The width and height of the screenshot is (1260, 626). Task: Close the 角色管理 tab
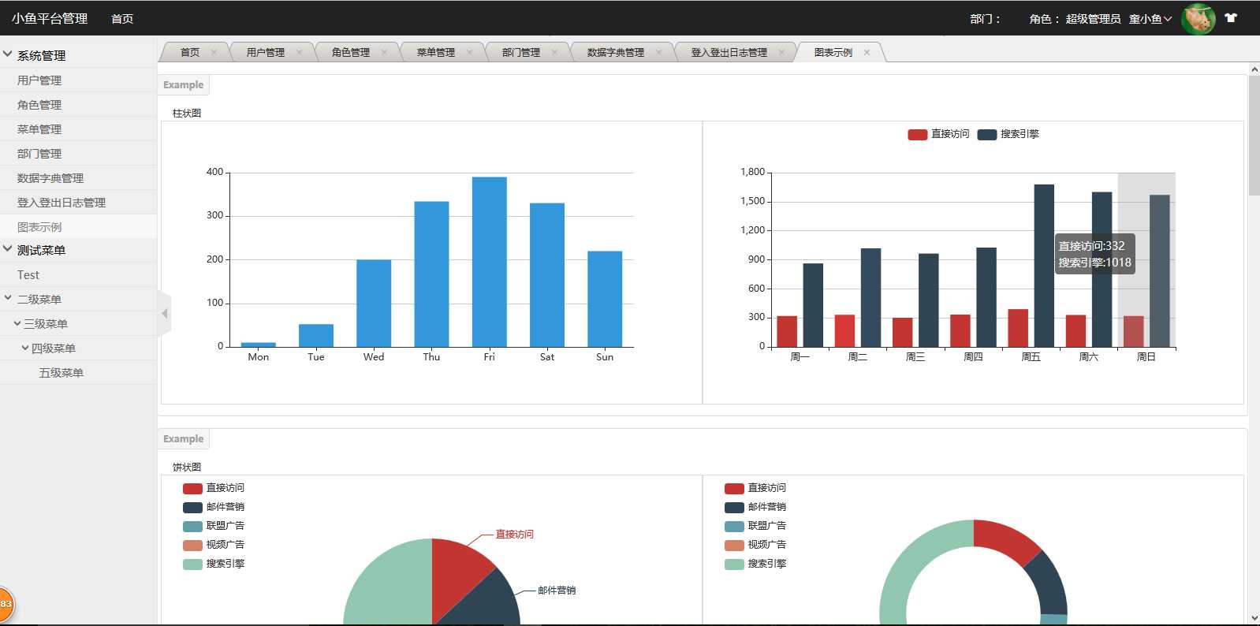(384, 53)
